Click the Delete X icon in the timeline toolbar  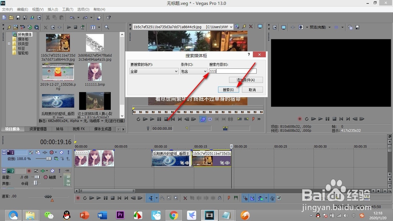click(185, 198)
